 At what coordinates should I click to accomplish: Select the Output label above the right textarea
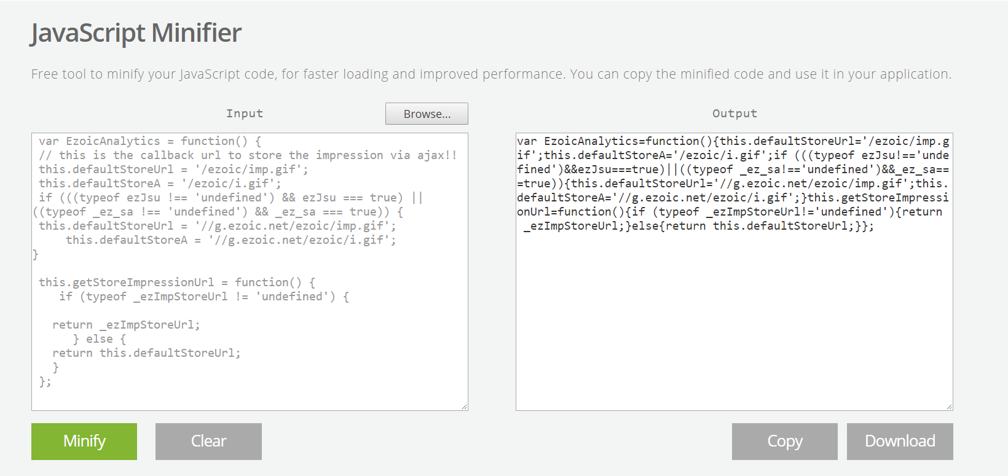[734, 113]
